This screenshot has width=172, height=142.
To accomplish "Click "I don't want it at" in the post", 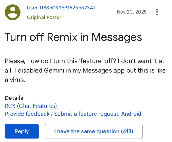I will pyautogui.click(x=140, y=61).
